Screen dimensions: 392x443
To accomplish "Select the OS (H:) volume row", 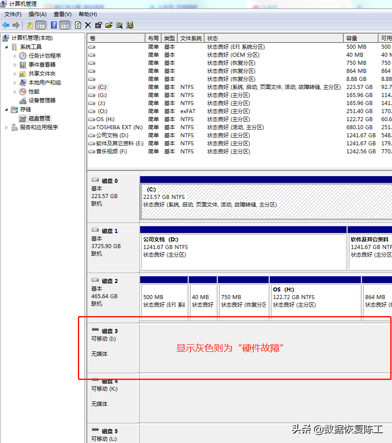I will [x=239, y=119].
